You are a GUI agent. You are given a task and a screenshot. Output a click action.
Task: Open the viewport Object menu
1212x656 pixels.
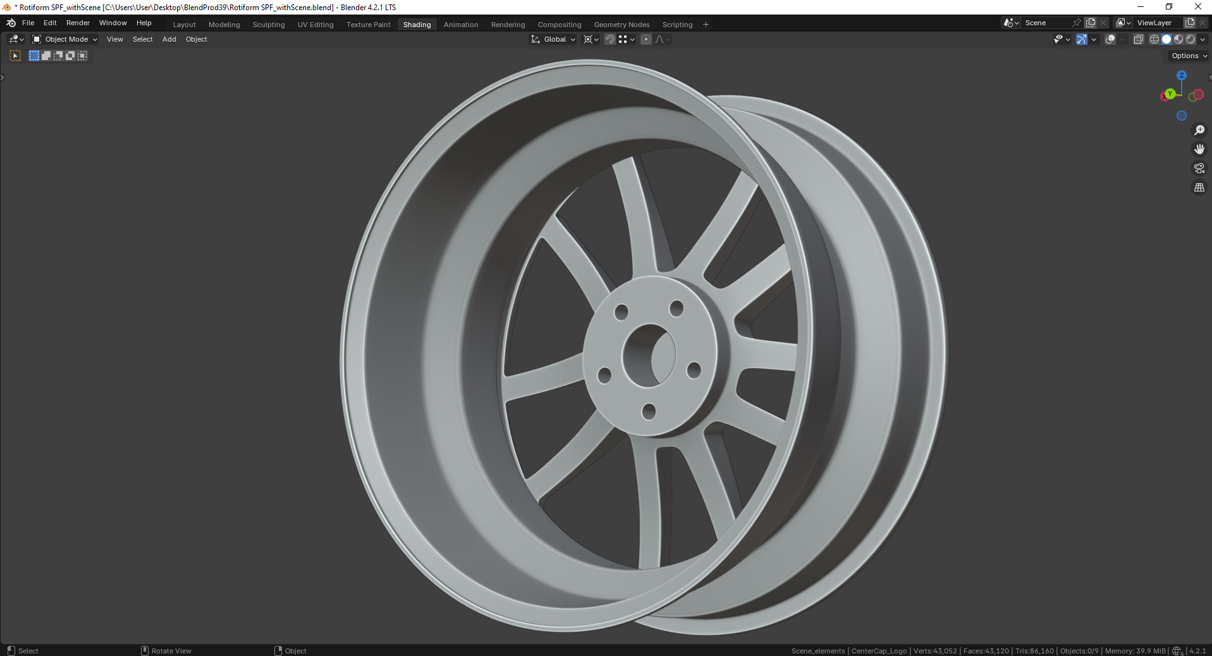pyautogui.click(x=197, y=39)
